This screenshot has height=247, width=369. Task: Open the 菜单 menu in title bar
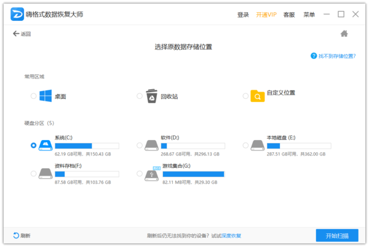click(x=309, y=14)
